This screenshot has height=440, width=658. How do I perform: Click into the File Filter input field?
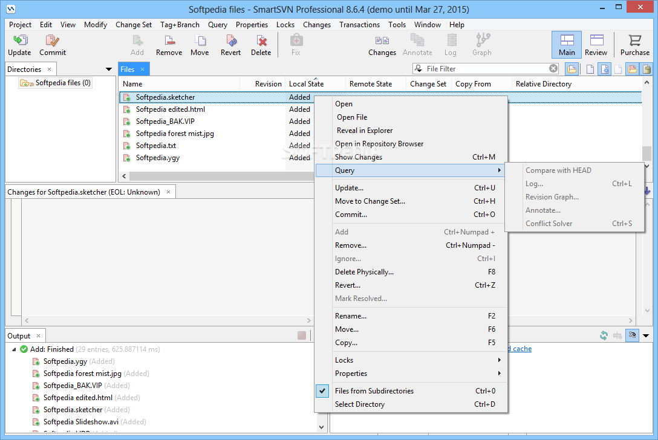(486, 68)
